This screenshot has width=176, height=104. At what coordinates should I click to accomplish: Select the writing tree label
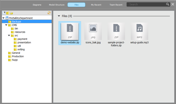tap(21, 50)
